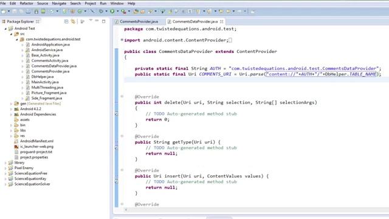Minimize the Package Explorer view

coord(97,21)
